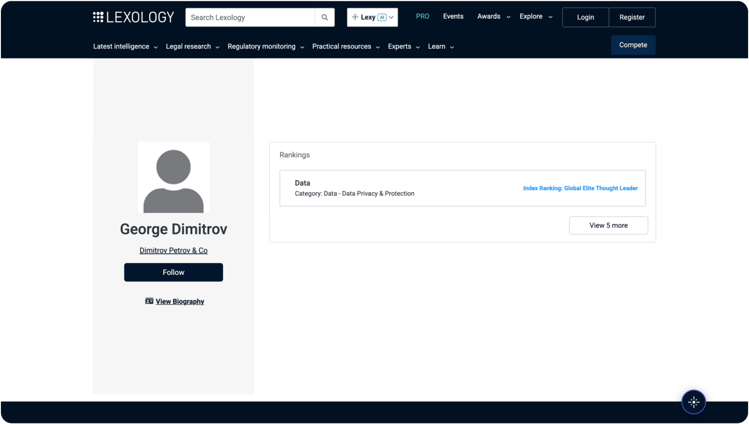Expand the Awards menu
The image size is (749, 424).
click(494, 16)
